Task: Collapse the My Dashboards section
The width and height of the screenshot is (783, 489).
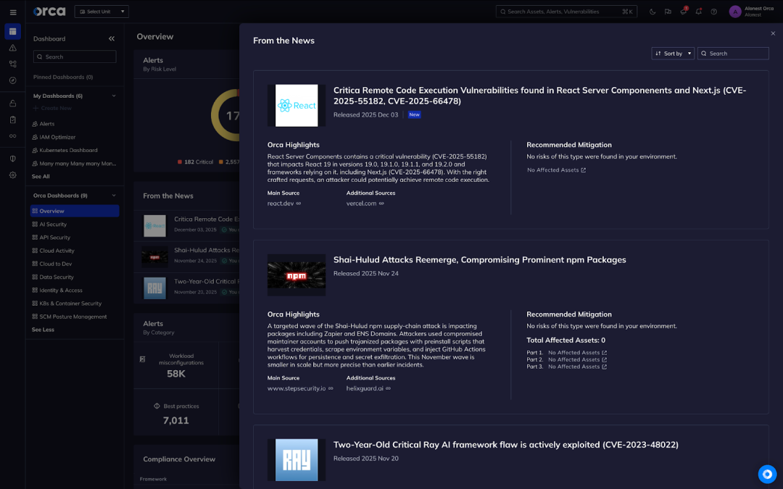Action: pyautogui.click(x=112, y=95)
